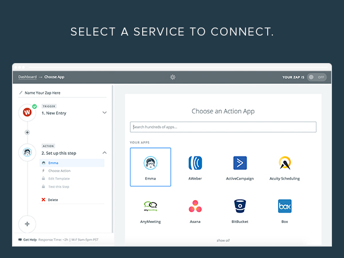Click the Wufoo trigger step icon
The width and height of the screenshot is (344, 258).
coord(27,112)
